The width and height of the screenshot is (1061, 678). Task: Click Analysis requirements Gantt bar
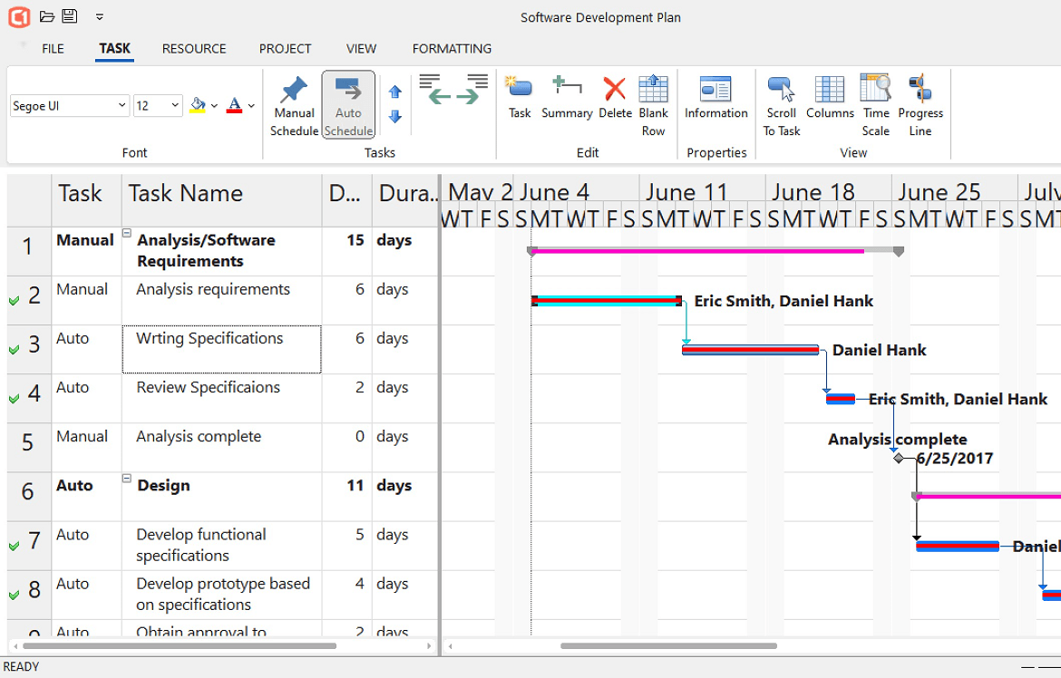(x=607, y=300)
